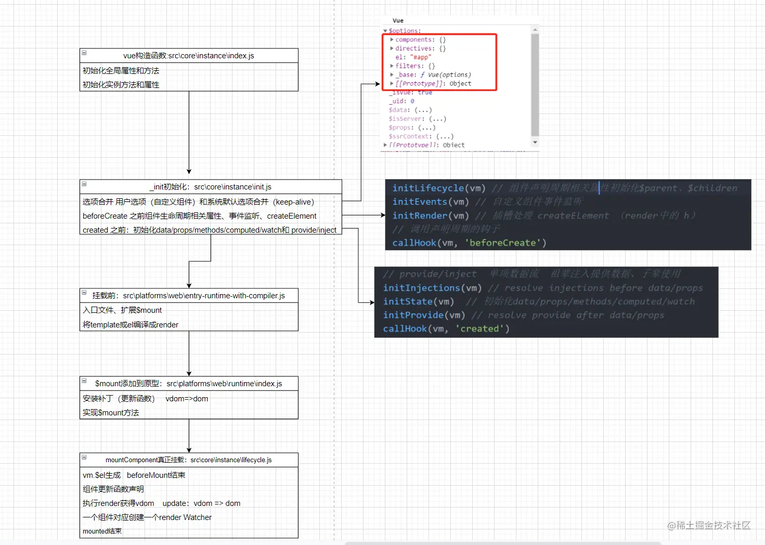Click the $data (...) getter value
The height and width of the screenshot is (545, 765).
pos(423,110)
